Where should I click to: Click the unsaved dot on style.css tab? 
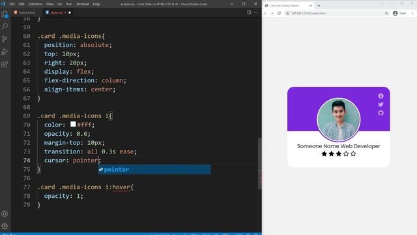coord(70,12)
